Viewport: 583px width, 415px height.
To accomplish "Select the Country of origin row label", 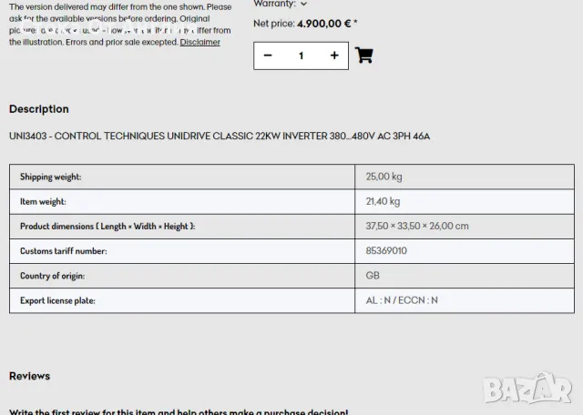I will tap(52, 275).
